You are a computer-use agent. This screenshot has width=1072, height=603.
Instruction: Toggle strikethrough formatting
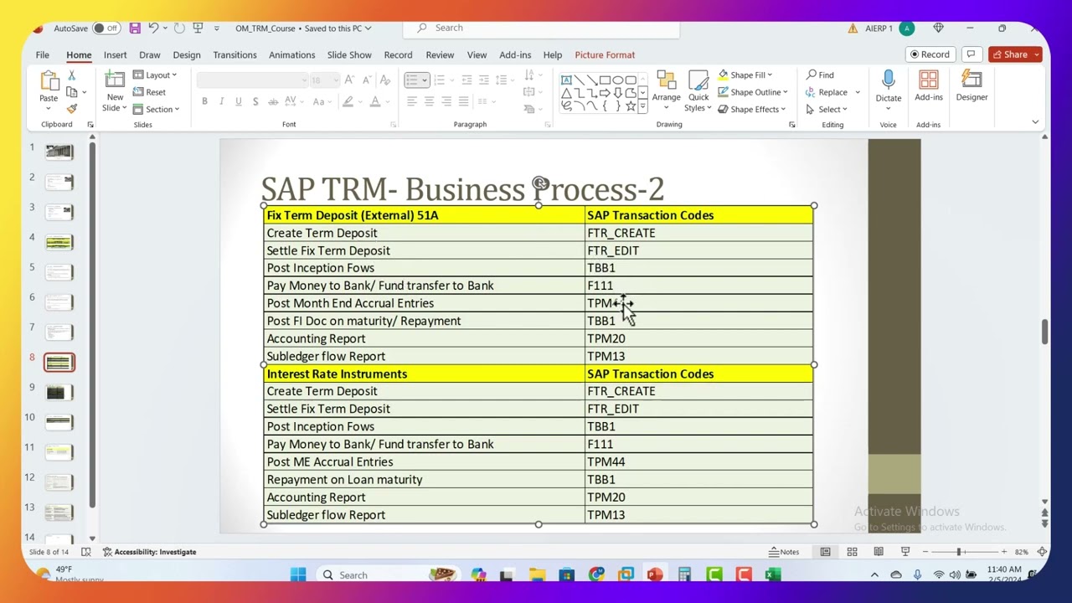[273, 101]
